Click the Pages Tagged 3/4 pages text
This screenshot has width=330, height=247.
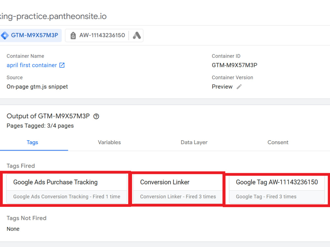pos(40,126)
